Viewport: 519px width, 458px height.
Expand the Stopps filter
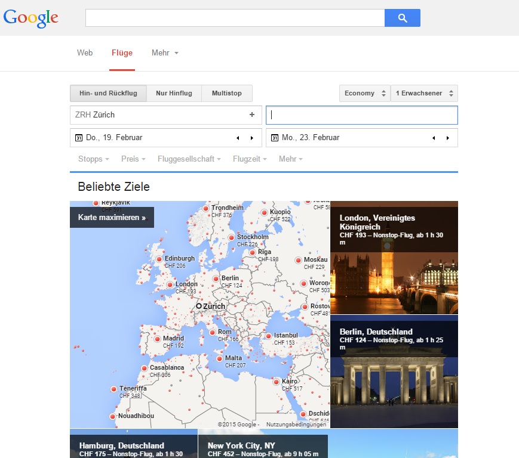pos(93,159)
